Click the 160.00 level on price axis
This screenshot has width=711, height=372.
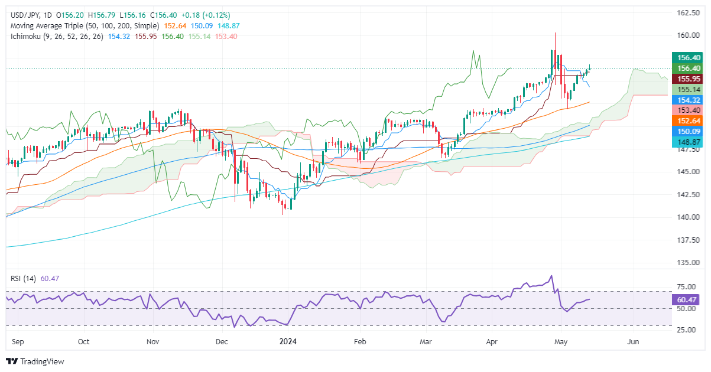click(686, 35)
